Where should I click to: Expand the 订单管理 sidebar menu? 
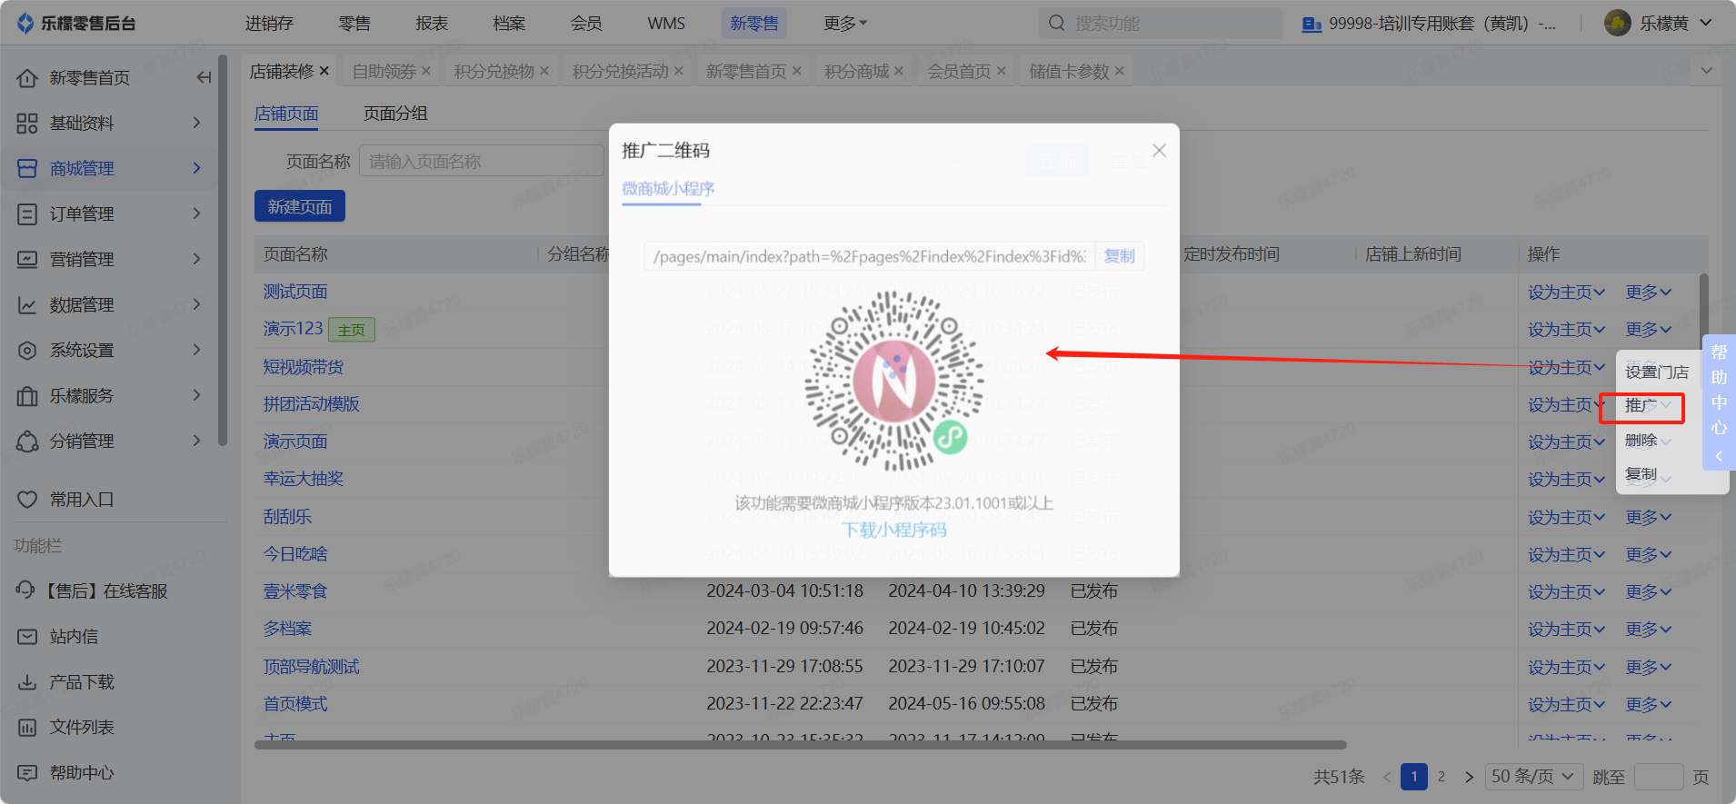196,213
